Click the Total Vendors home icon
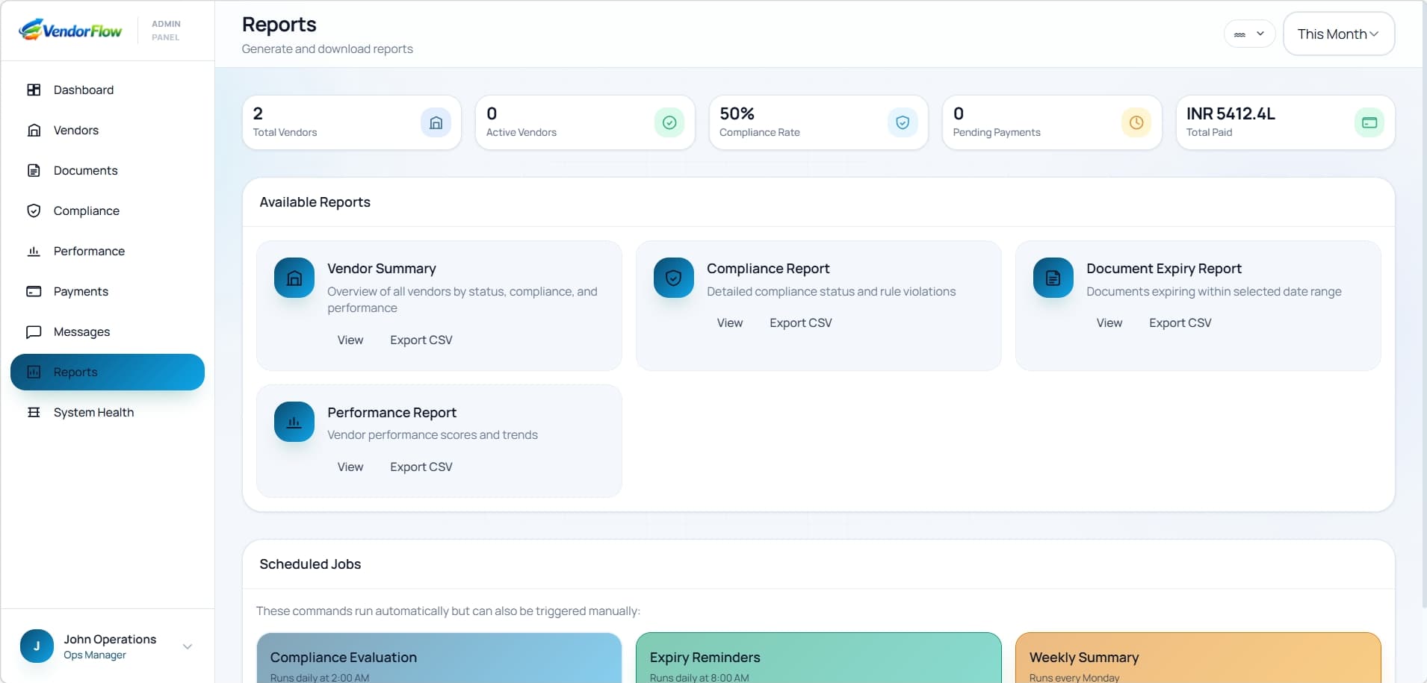Viewport: 1427px width, 683px height. click(x=436, y=122)
